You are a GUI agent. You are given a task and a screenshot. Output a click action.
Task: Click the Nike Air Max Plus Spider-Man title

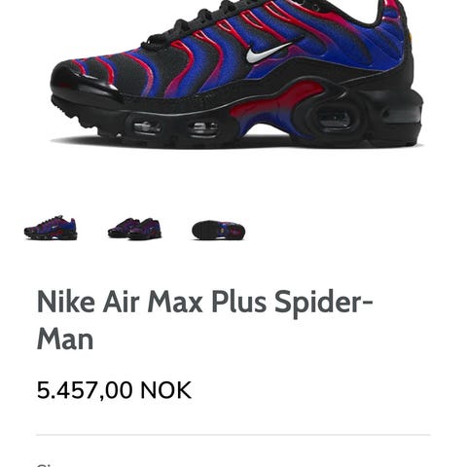205,320
